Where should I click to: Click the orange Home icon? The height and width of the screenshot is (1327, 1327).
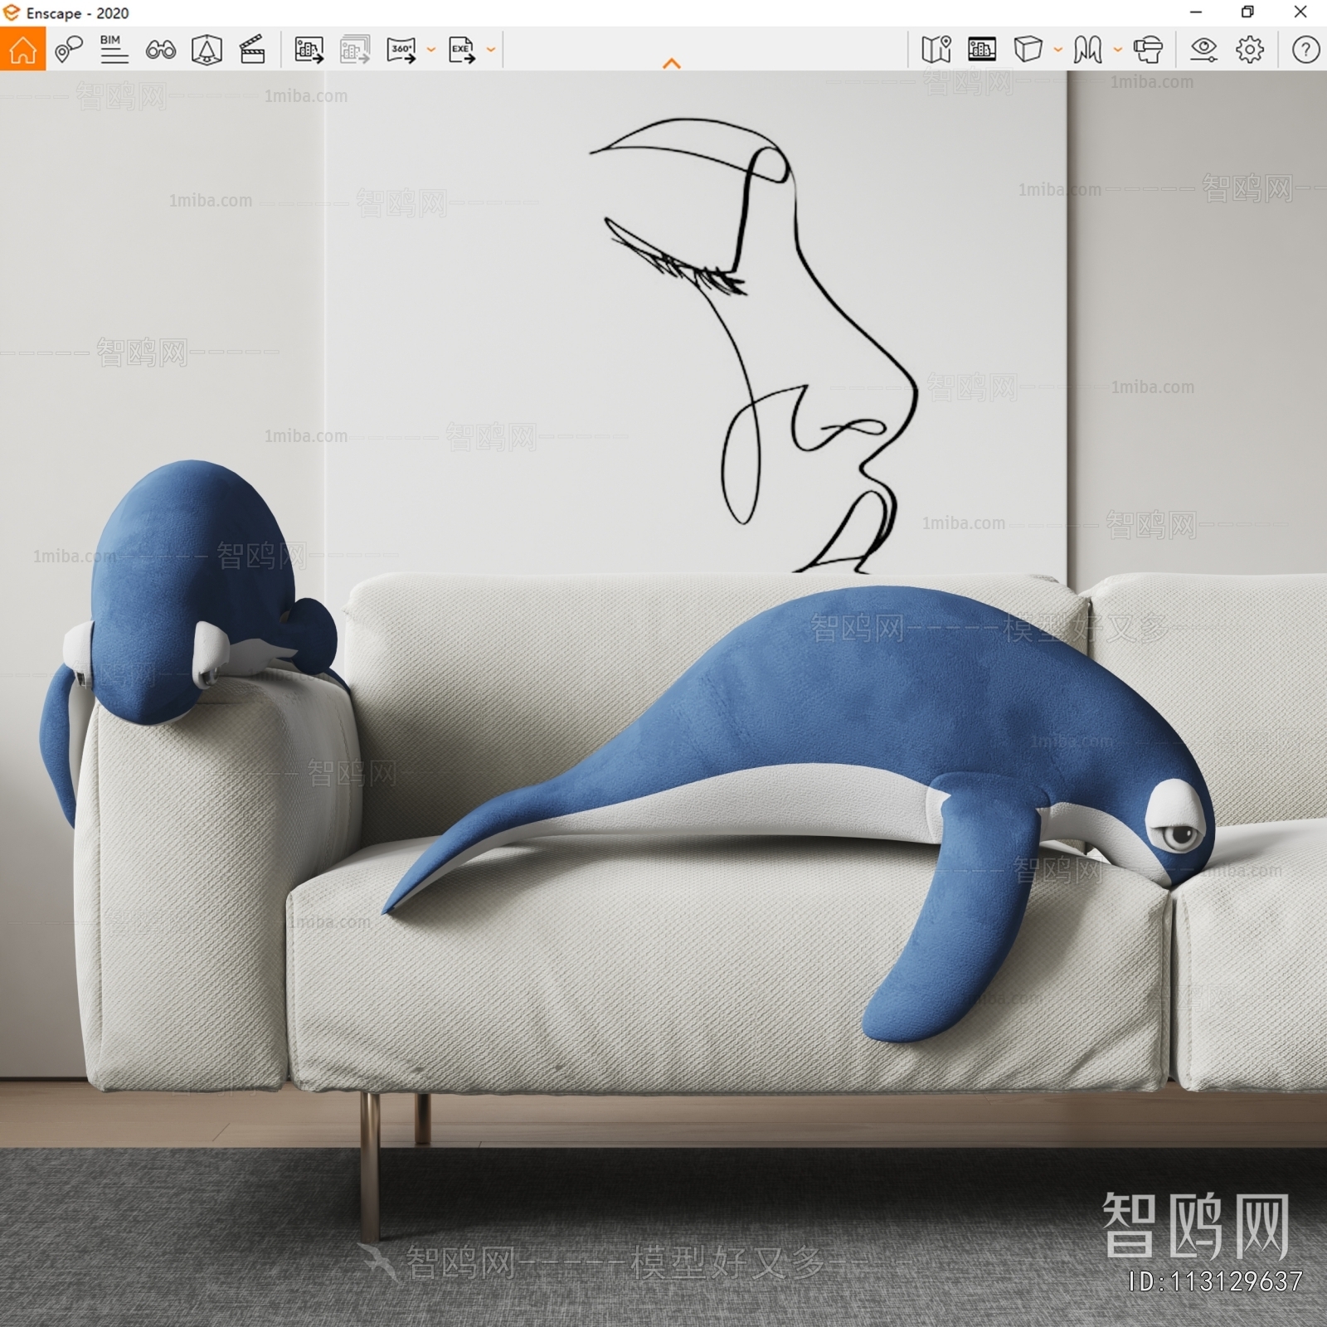coord(22,49)
